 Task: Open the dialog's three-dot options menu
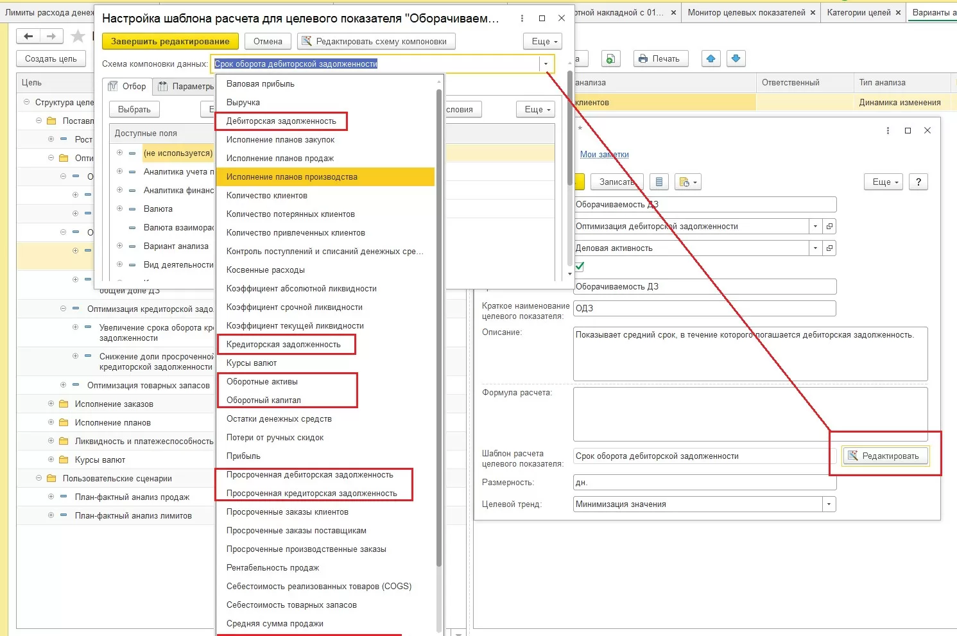(x=521, y=19)
